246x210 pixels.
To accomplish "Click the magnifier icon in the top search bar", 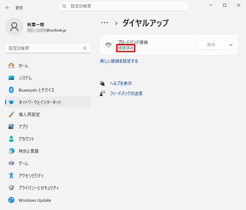I will click(64, 6).
